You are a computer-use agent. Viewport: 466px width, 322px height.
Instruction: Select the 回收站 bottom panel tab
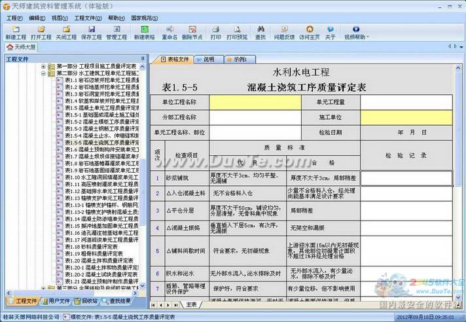(x=86, y=301)
